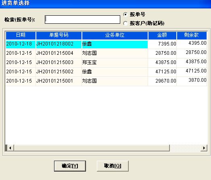
Task: Click the scrollbar right arrow
Action: (x=204, y=148)
